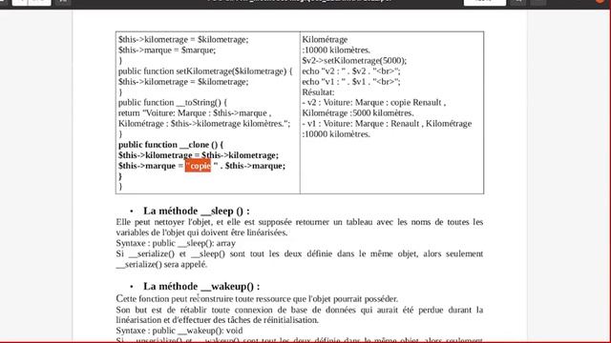611x343 pixels.
Task: Click the bold line "public function __clone () {"
Action: pyautogui.click(x=171, y=145)
